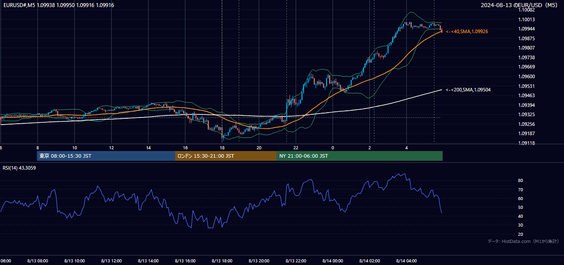This screenshot has width=564, height=265.
Task: Click price axis value 1.09600
Action: [526, 76]
